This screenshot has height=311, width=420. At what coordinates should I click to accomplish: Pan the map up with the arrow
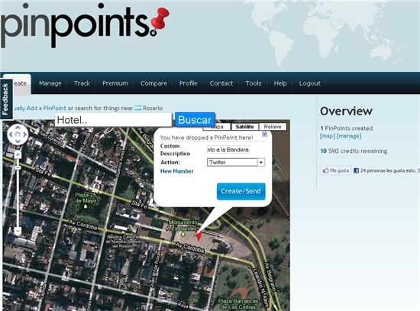(x=18, y=128)
